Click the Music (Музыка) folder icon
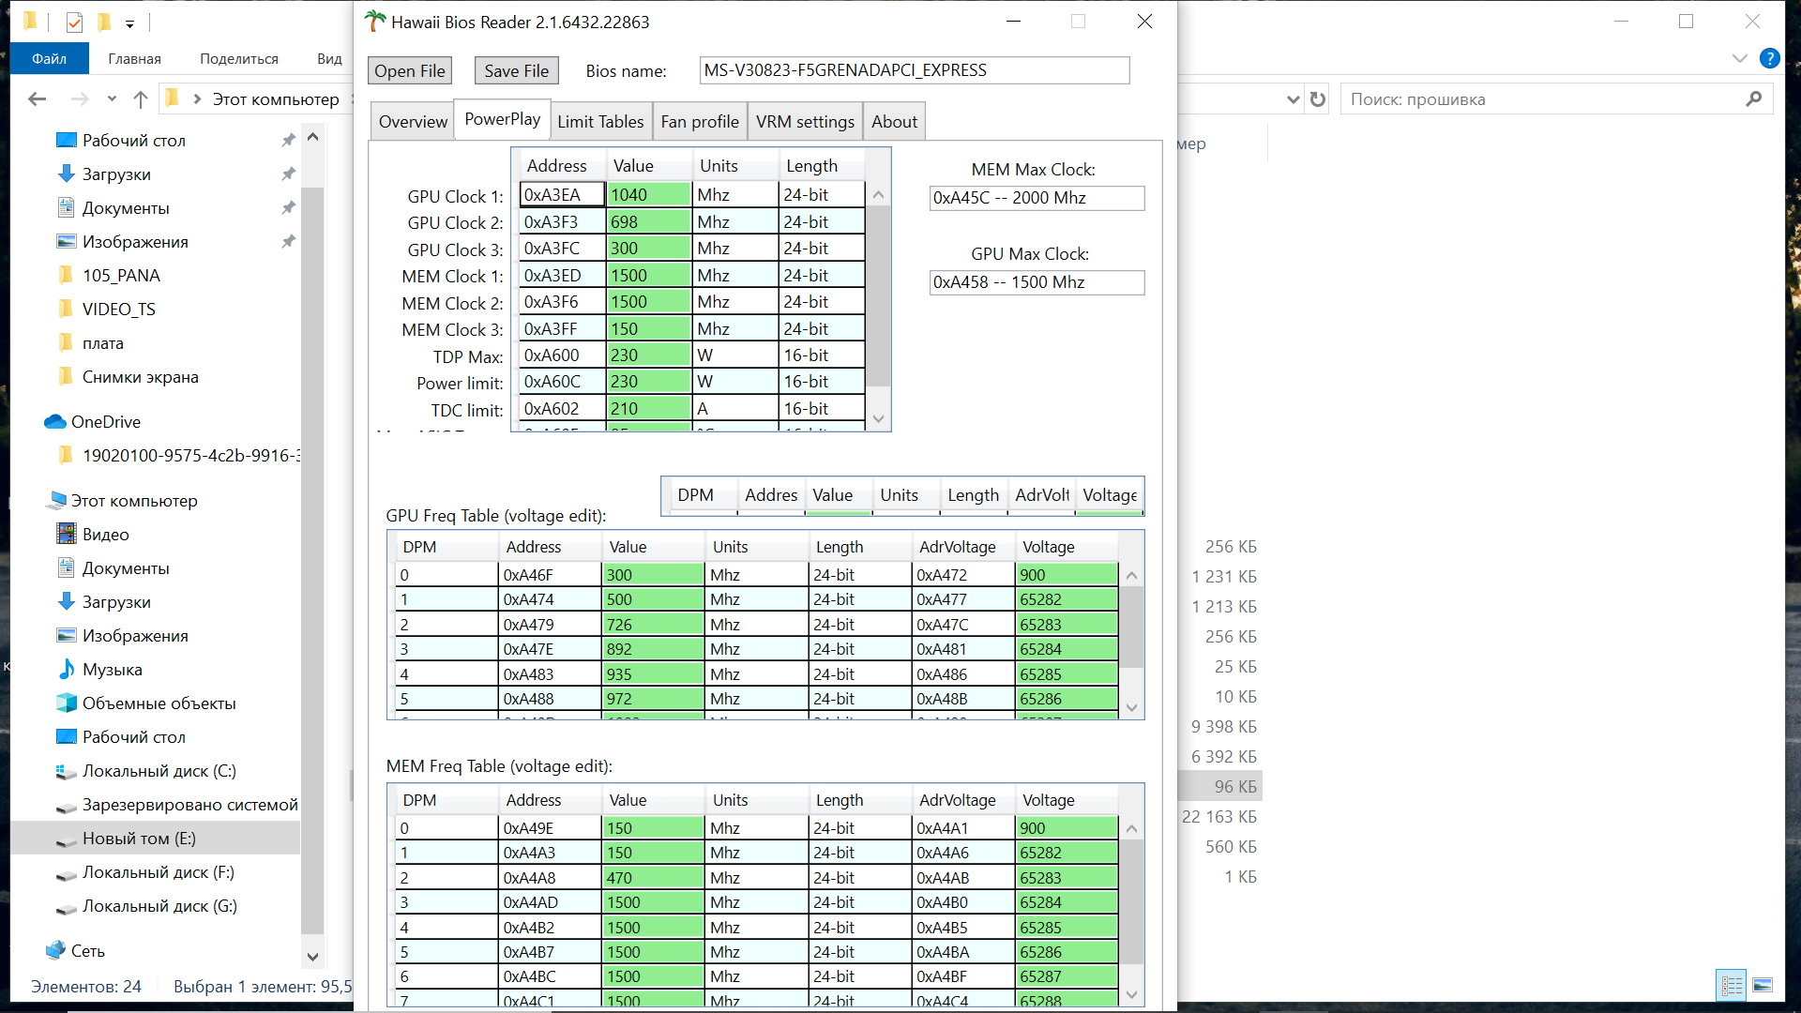The width and height of the screenshot is (1801, 1013). (67, 670)
